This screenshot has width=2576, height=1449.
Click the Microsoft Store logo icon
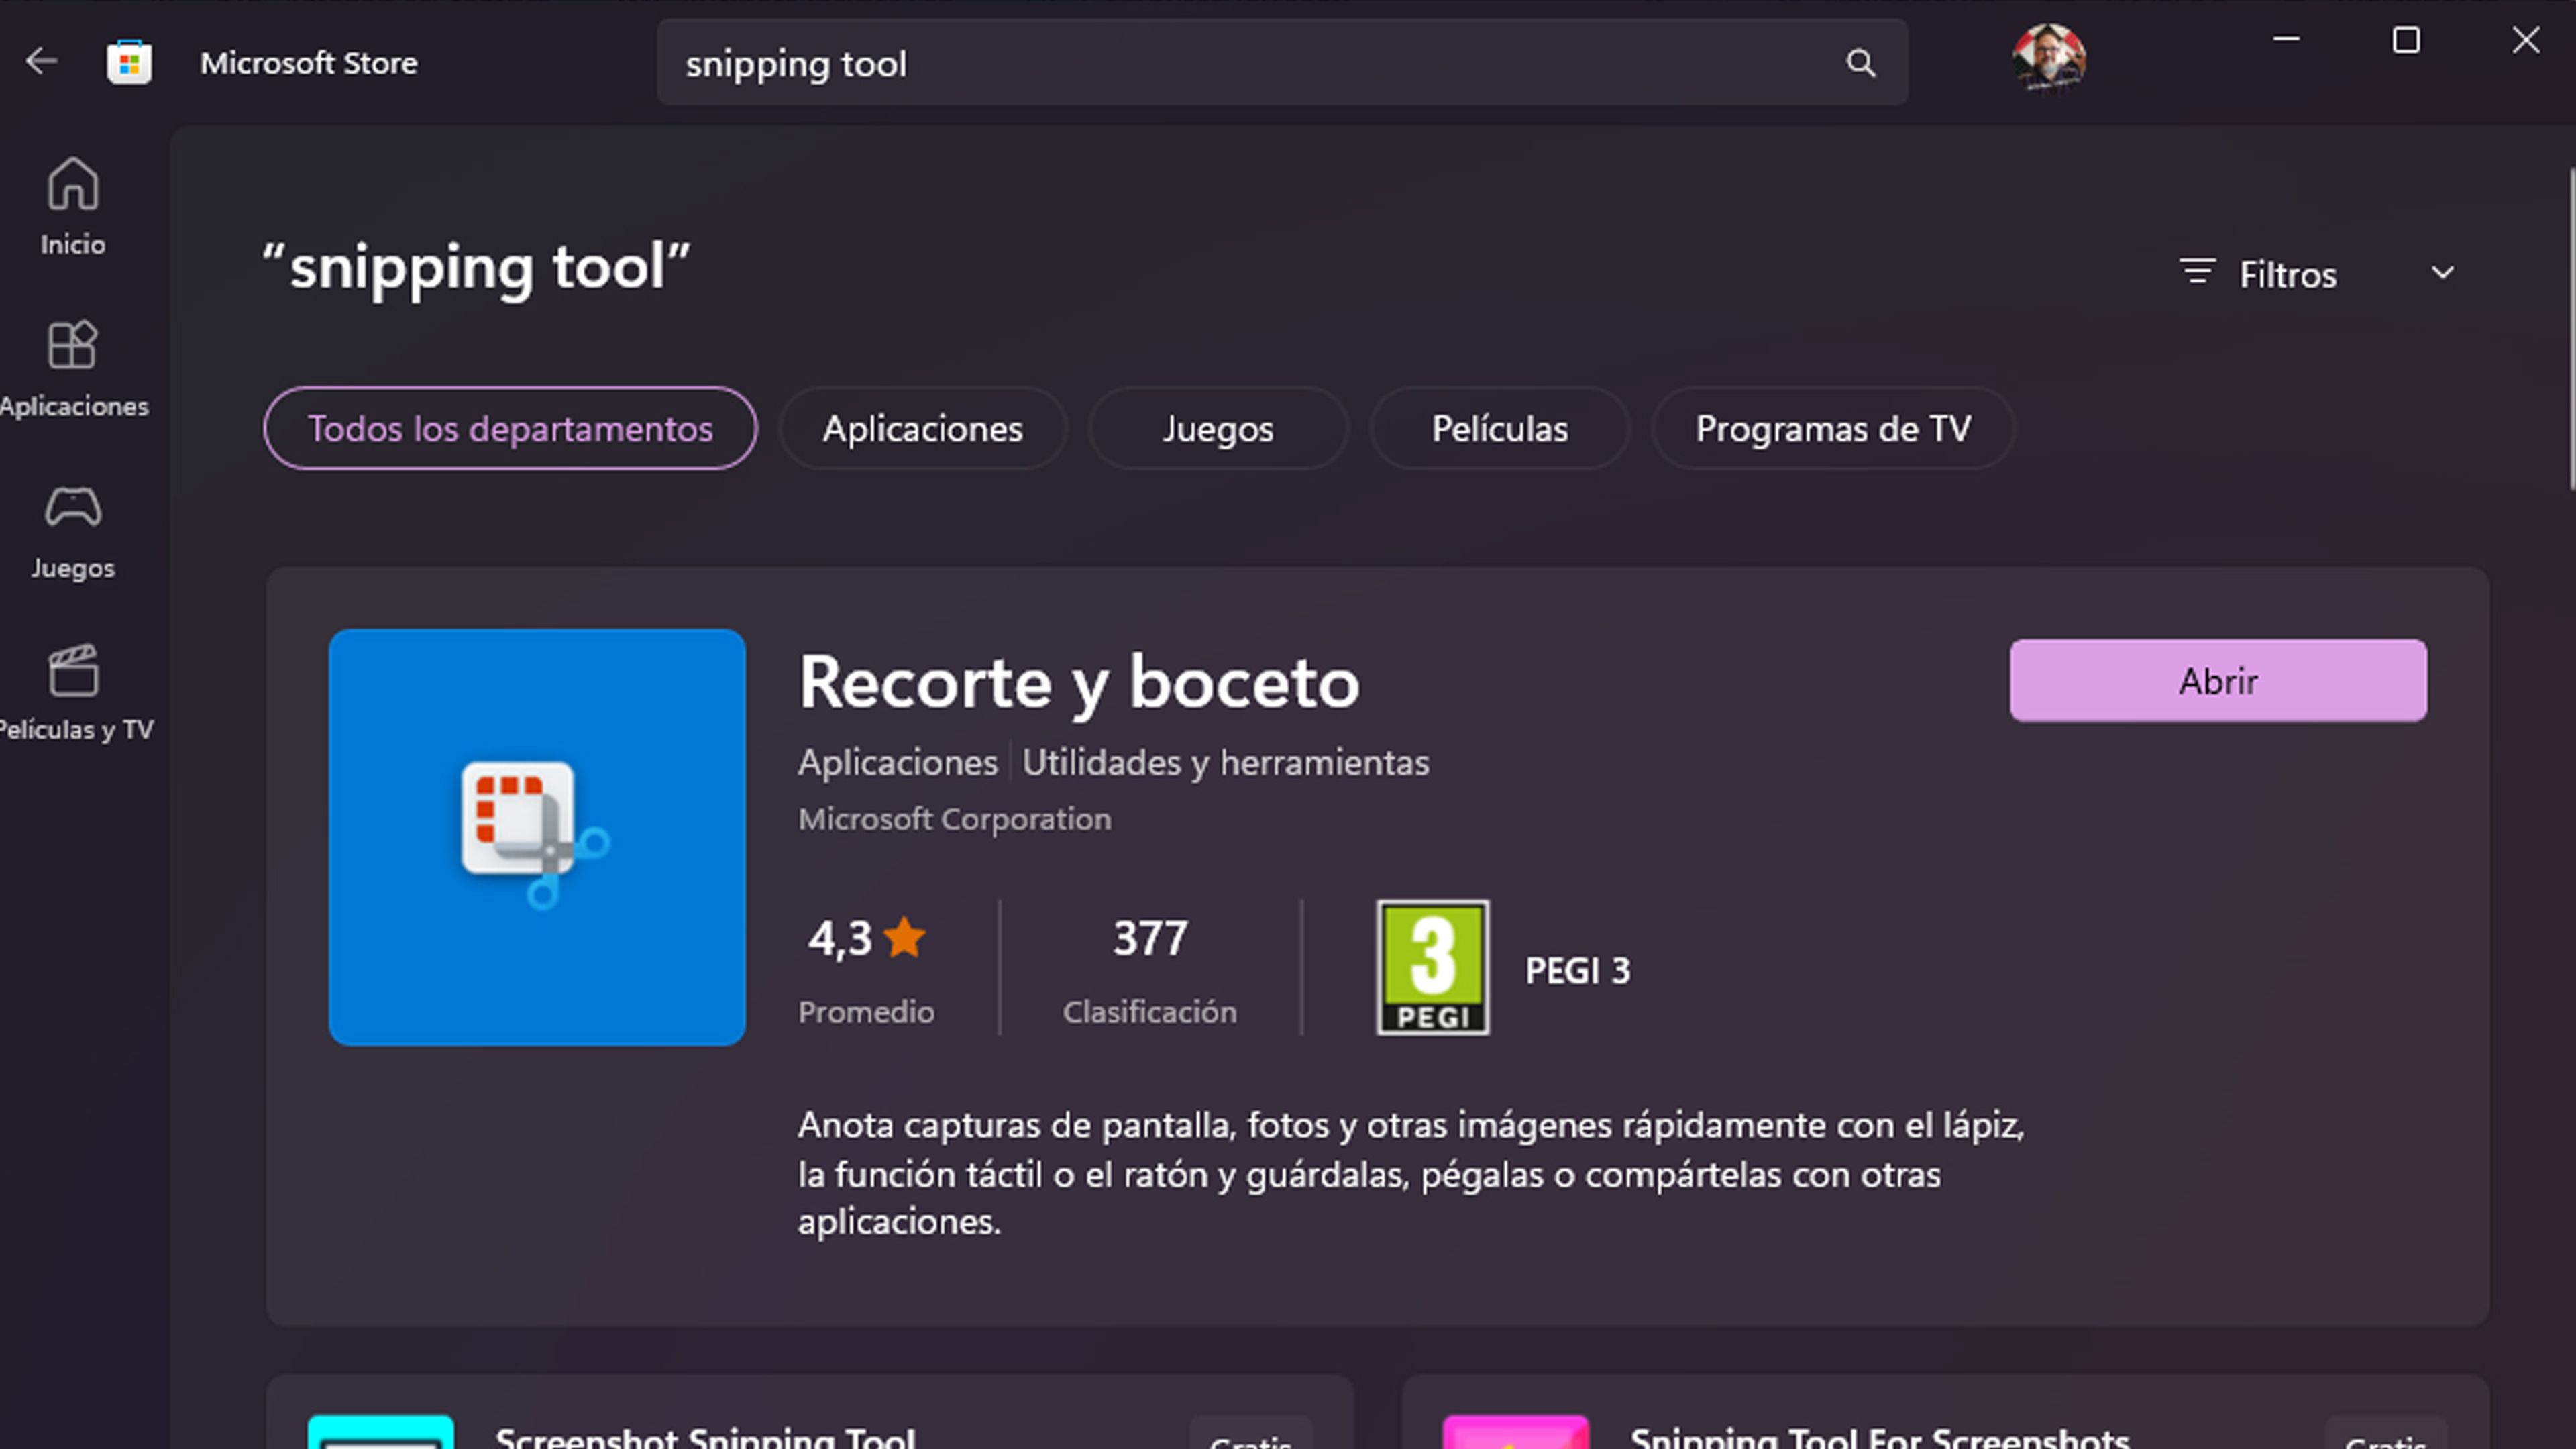coord(129,63)
